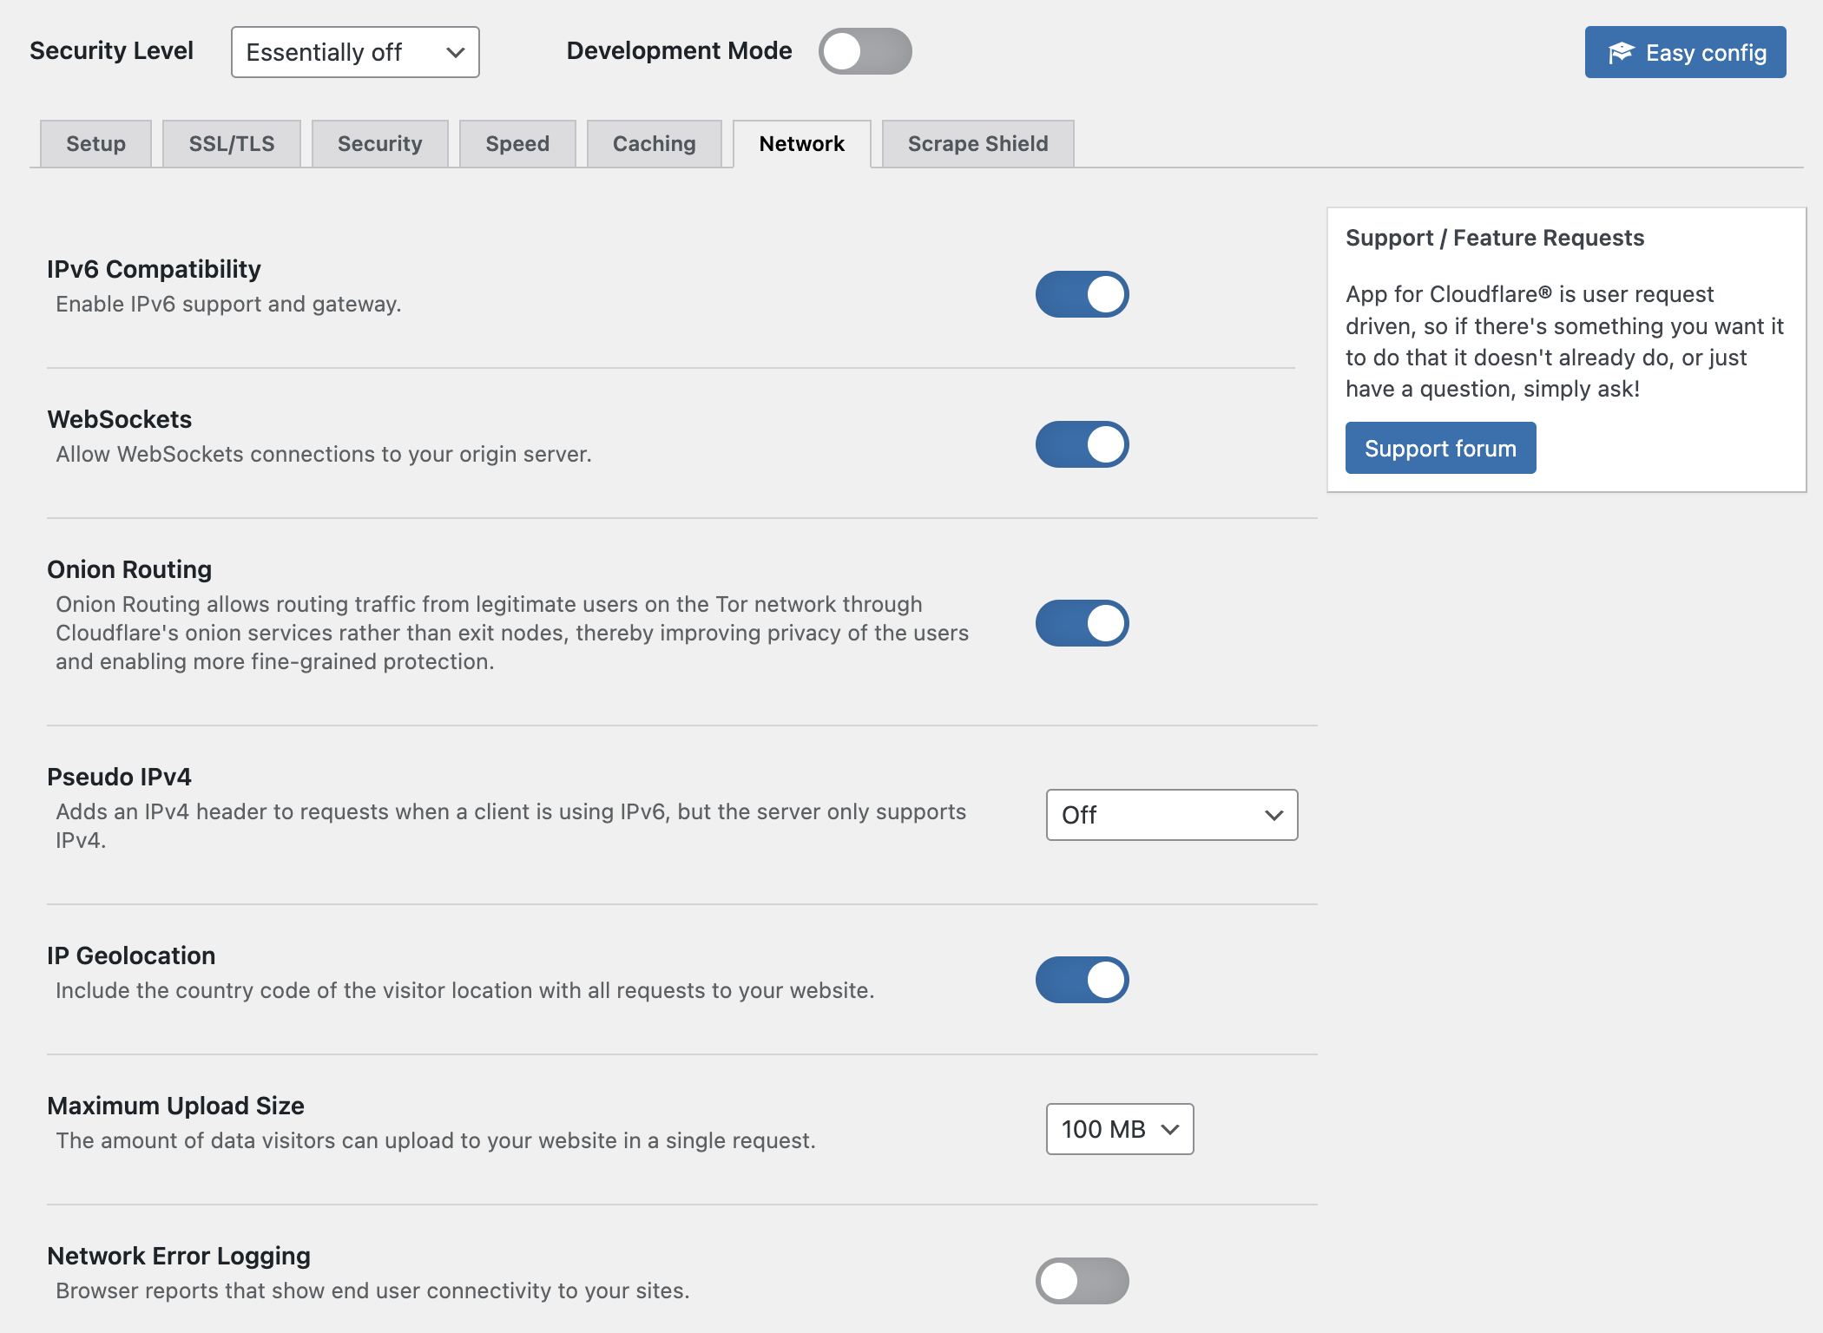Enable IP Geolocation toggle
1823x1333 pixels.
point(1083,978)
